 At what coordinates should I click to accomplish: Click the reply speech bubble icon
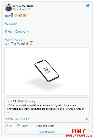click(18, 126)
